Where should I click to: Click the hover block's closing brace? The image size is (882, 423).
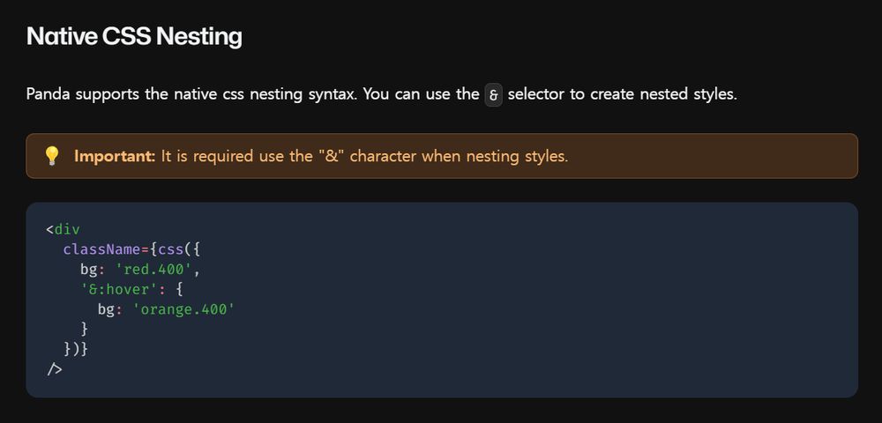coord(85,330)
